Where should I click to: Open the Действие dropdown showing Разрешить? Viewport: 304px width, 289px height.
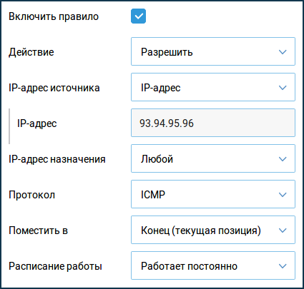[x=213, y=51]
